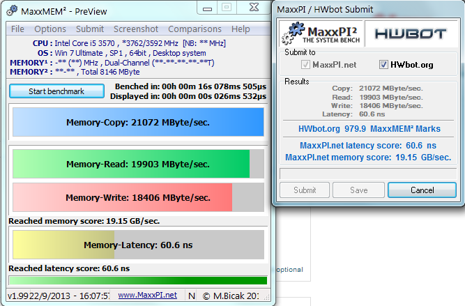Click 'Reached memory score: 19.15 GB/sec.'
The image size is (465, 306).
pos(84,221)
